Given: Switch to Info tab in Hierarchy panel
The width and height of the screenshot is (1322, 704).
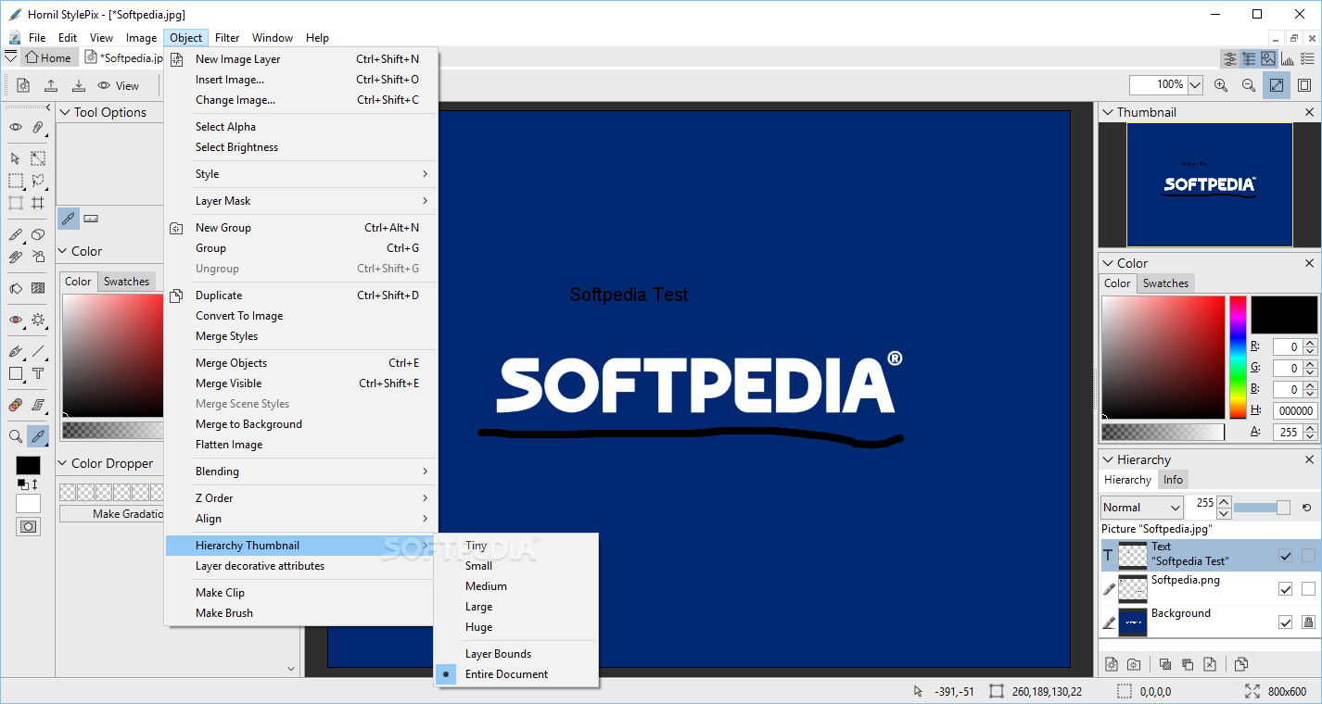Looking at the screenshot, I should point(1173,480).
